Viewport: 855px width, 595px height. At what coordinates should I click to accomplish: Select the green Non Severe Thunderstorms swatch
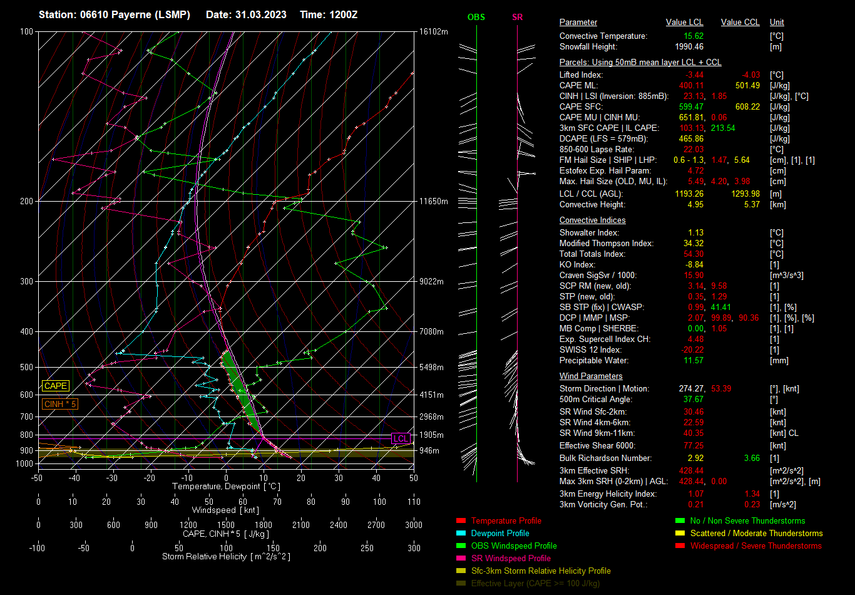point(680,521)
